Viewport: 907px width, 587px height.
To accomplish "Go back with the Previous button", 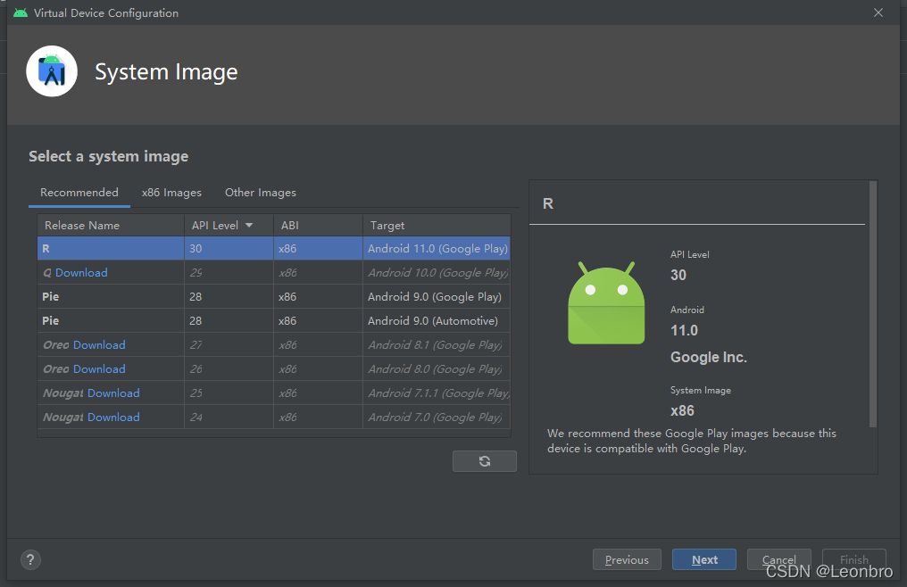I will coord(627,559).
